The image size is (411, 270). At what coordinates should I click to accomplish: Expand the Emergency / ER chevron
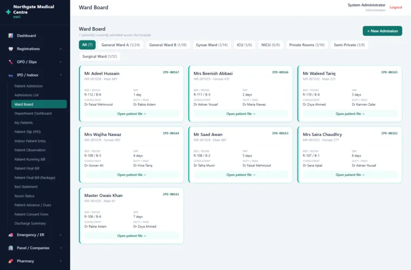[61, 235]
